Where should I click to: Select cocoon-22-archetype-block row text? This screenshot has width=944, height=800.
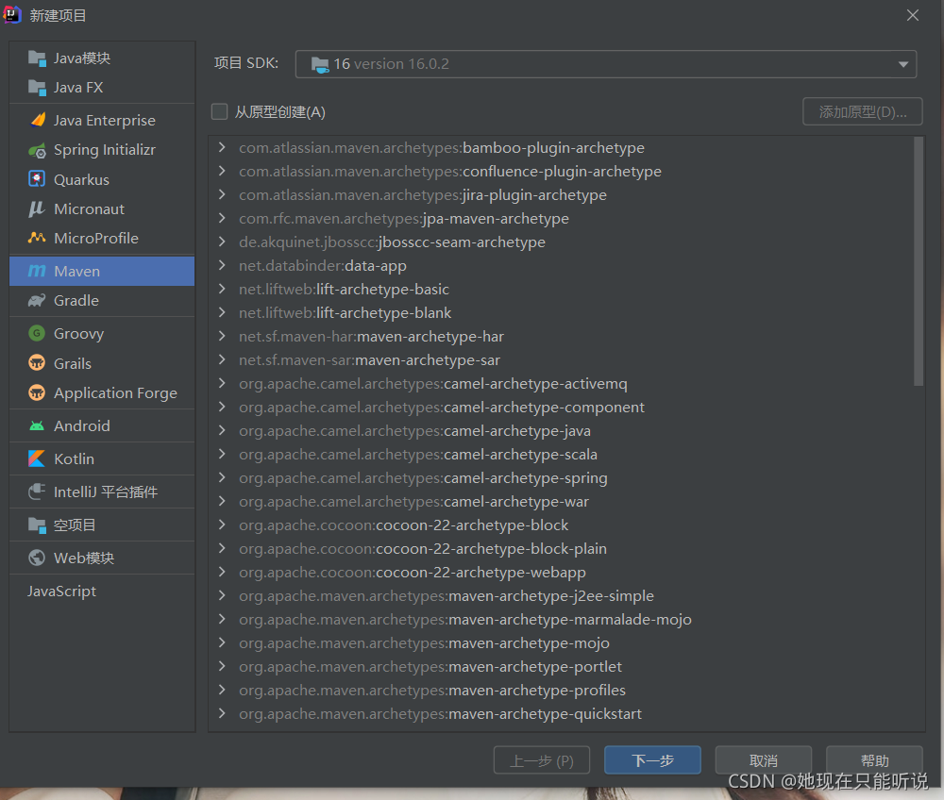coord(403,525)
